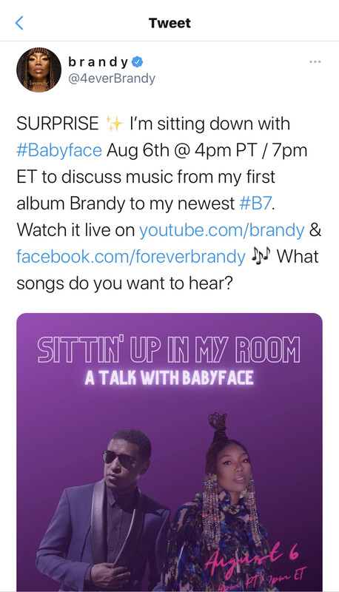The height and width of the screenshot is (592, 339).
Task: Tap the blue verified badge
Action: (138, 61)
